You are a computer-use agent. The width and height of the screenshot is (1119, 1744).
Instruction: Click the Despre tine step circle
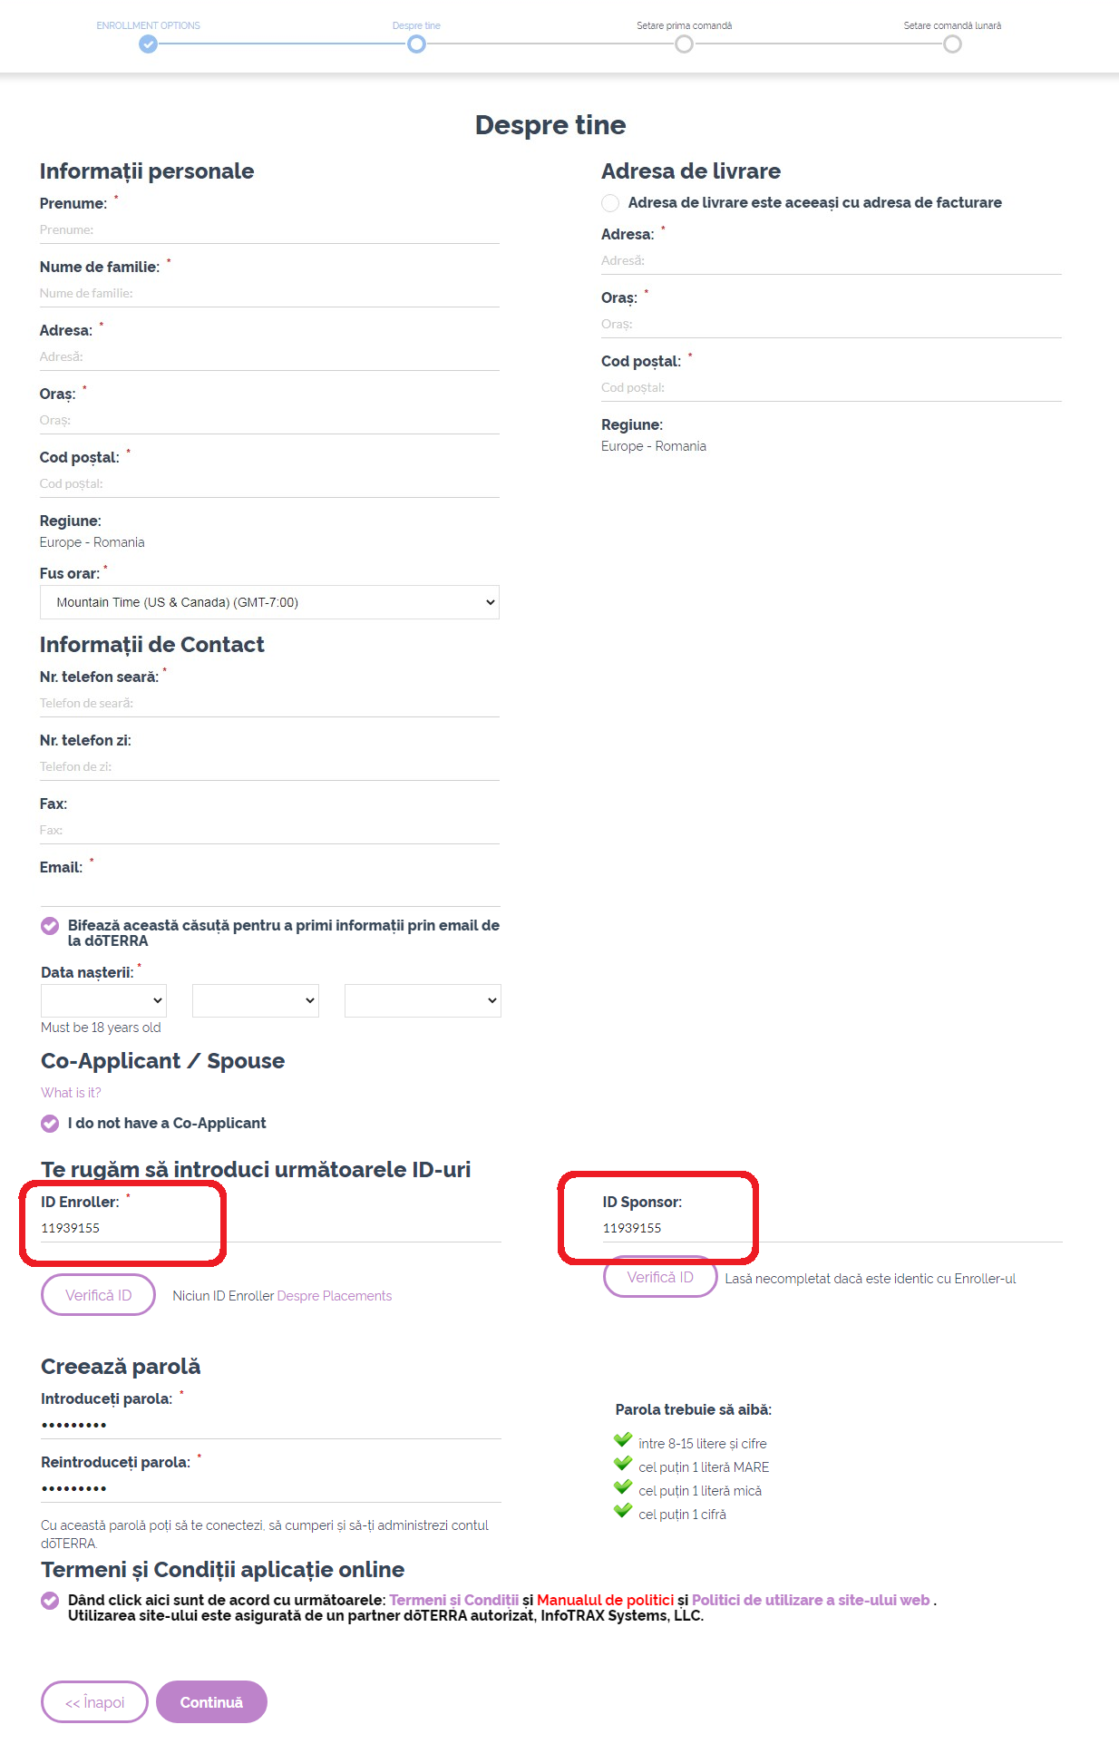tap(416, 44)
